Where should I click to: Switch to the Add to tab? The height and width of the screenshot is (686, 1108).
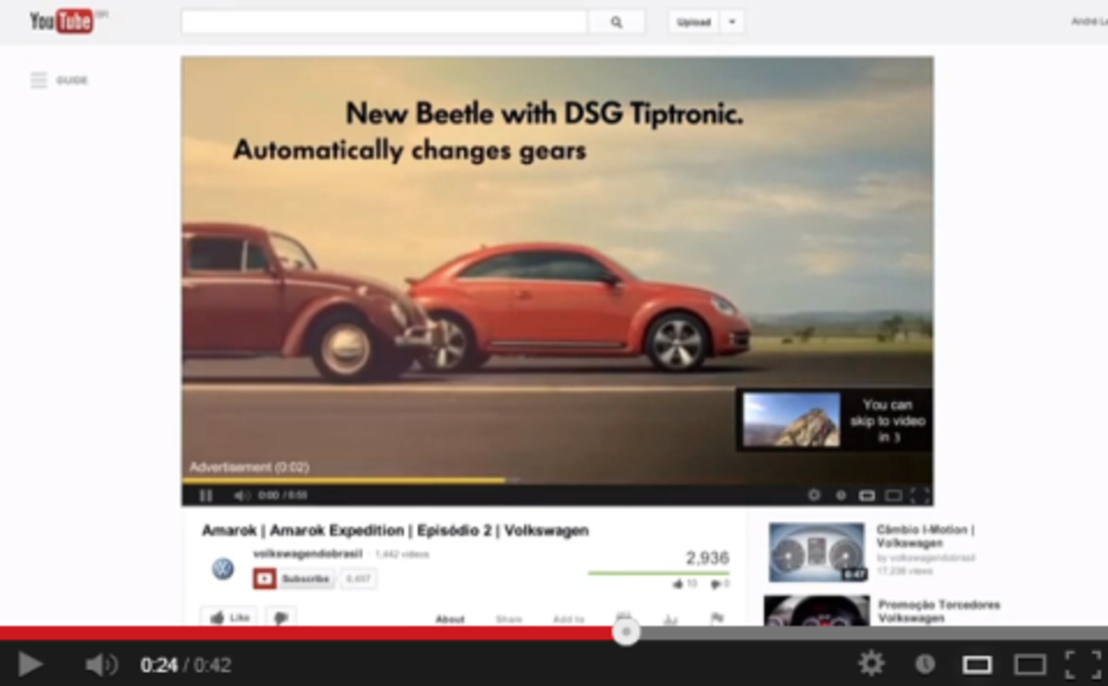point(568,619)
